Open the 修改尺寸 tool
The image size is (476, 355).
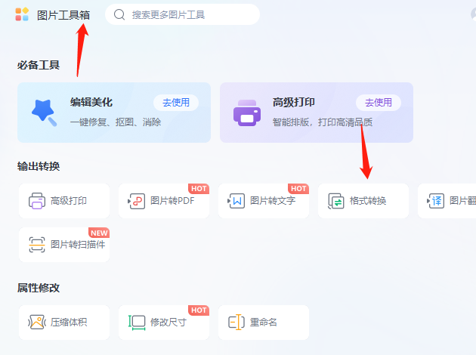tap(164, 323)
